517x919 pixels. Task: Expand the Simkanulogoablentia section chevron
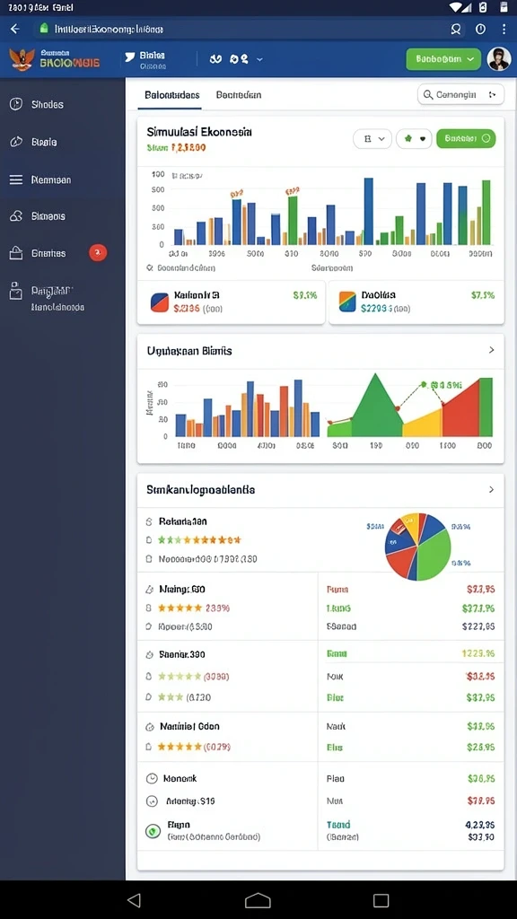click(491, 489)
